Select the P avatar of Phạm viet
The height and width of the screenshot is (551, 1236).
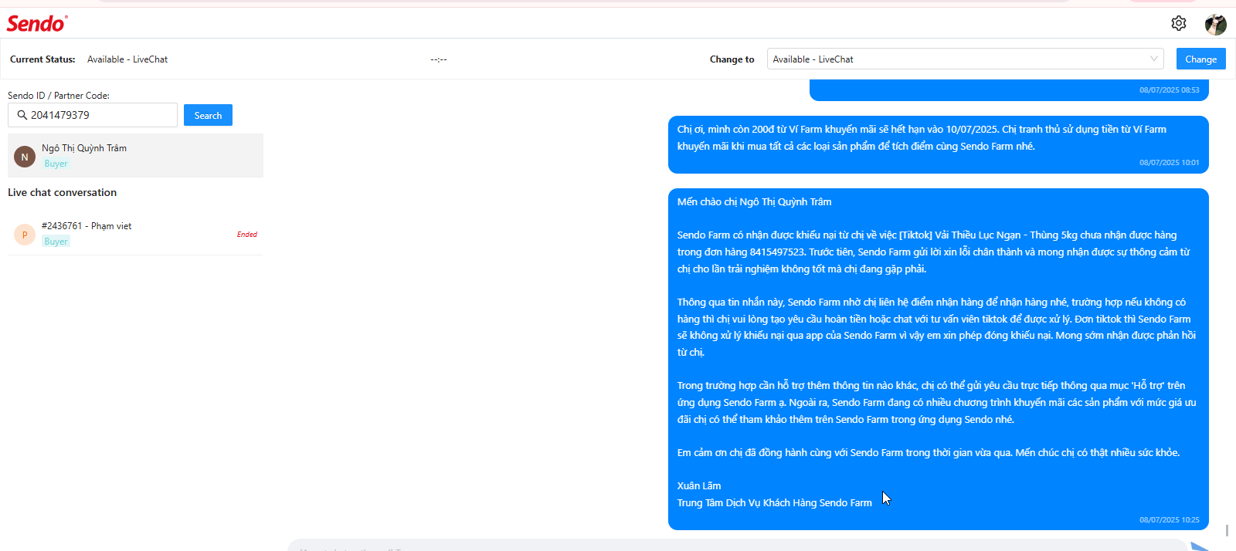tap(25, 235)
